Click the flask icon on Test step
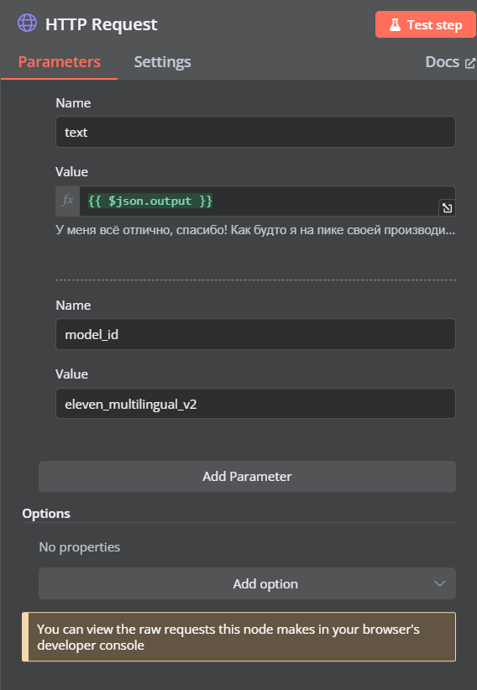The height and width of the screenshot is (690, 477). 395,25
